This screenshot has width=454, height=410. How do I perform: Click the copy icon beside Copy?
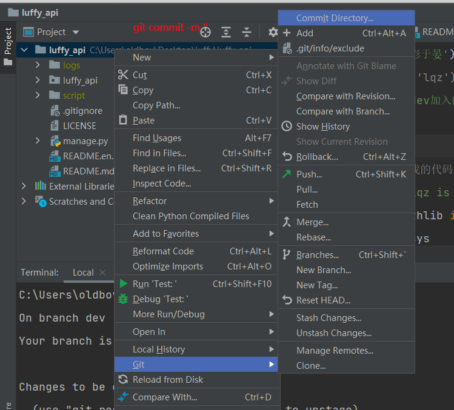coord(123,90)
